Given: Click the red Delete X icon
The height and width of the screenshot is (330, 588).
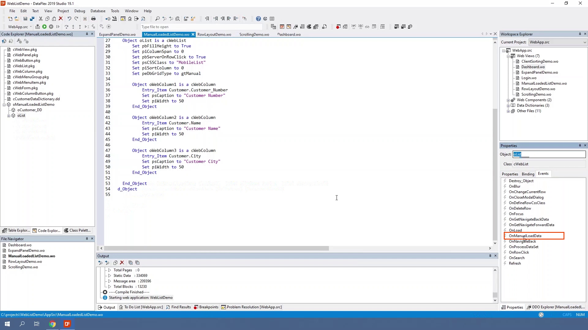Looking at the screenshot, I should (61, 19).
